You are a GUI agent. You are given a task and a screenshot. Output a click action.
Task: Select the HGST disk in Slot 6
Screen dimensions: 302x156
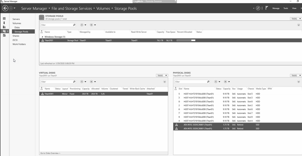click(x=238, y=109)
